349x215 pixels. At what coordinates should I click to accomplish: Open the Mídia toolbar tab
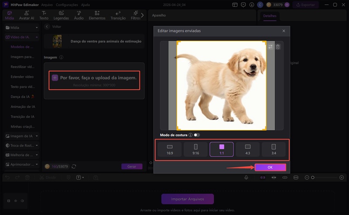pos(9,15)
